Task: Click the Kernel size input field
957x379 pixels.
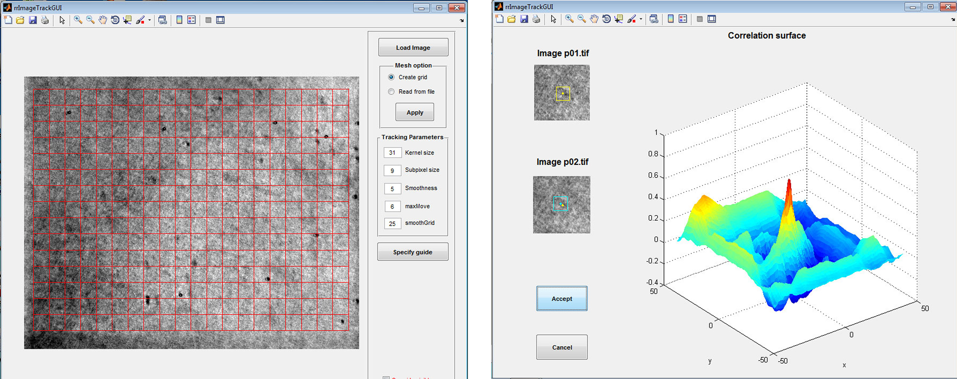Action: (392, 153)
